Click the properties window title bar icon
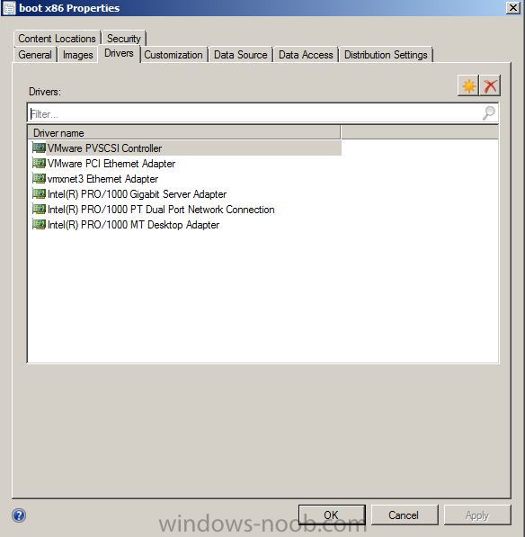Screen dimensions: 525x537 (9, 7)
